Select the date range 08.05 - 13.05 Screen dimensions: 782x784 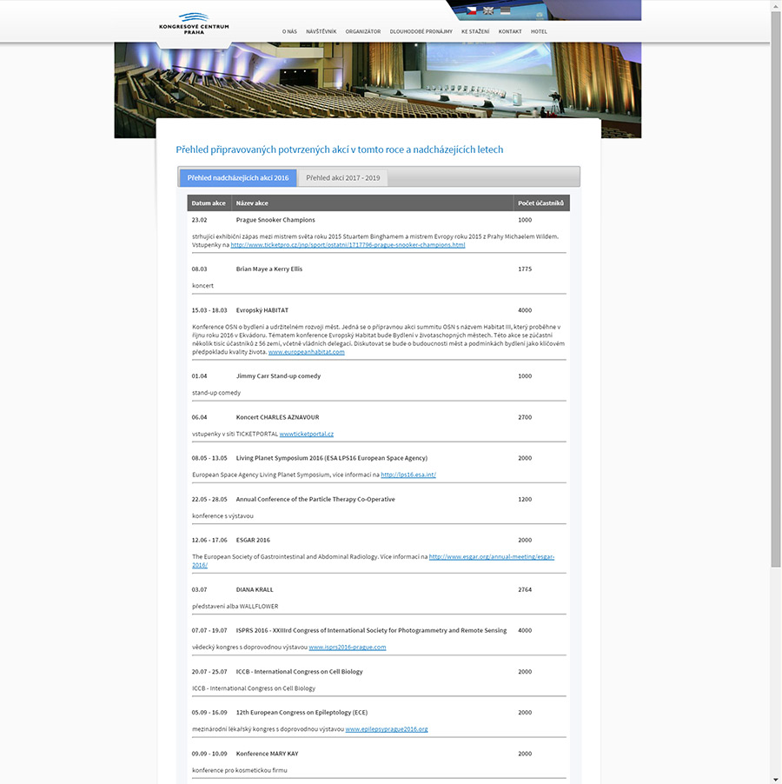point(209,458)
